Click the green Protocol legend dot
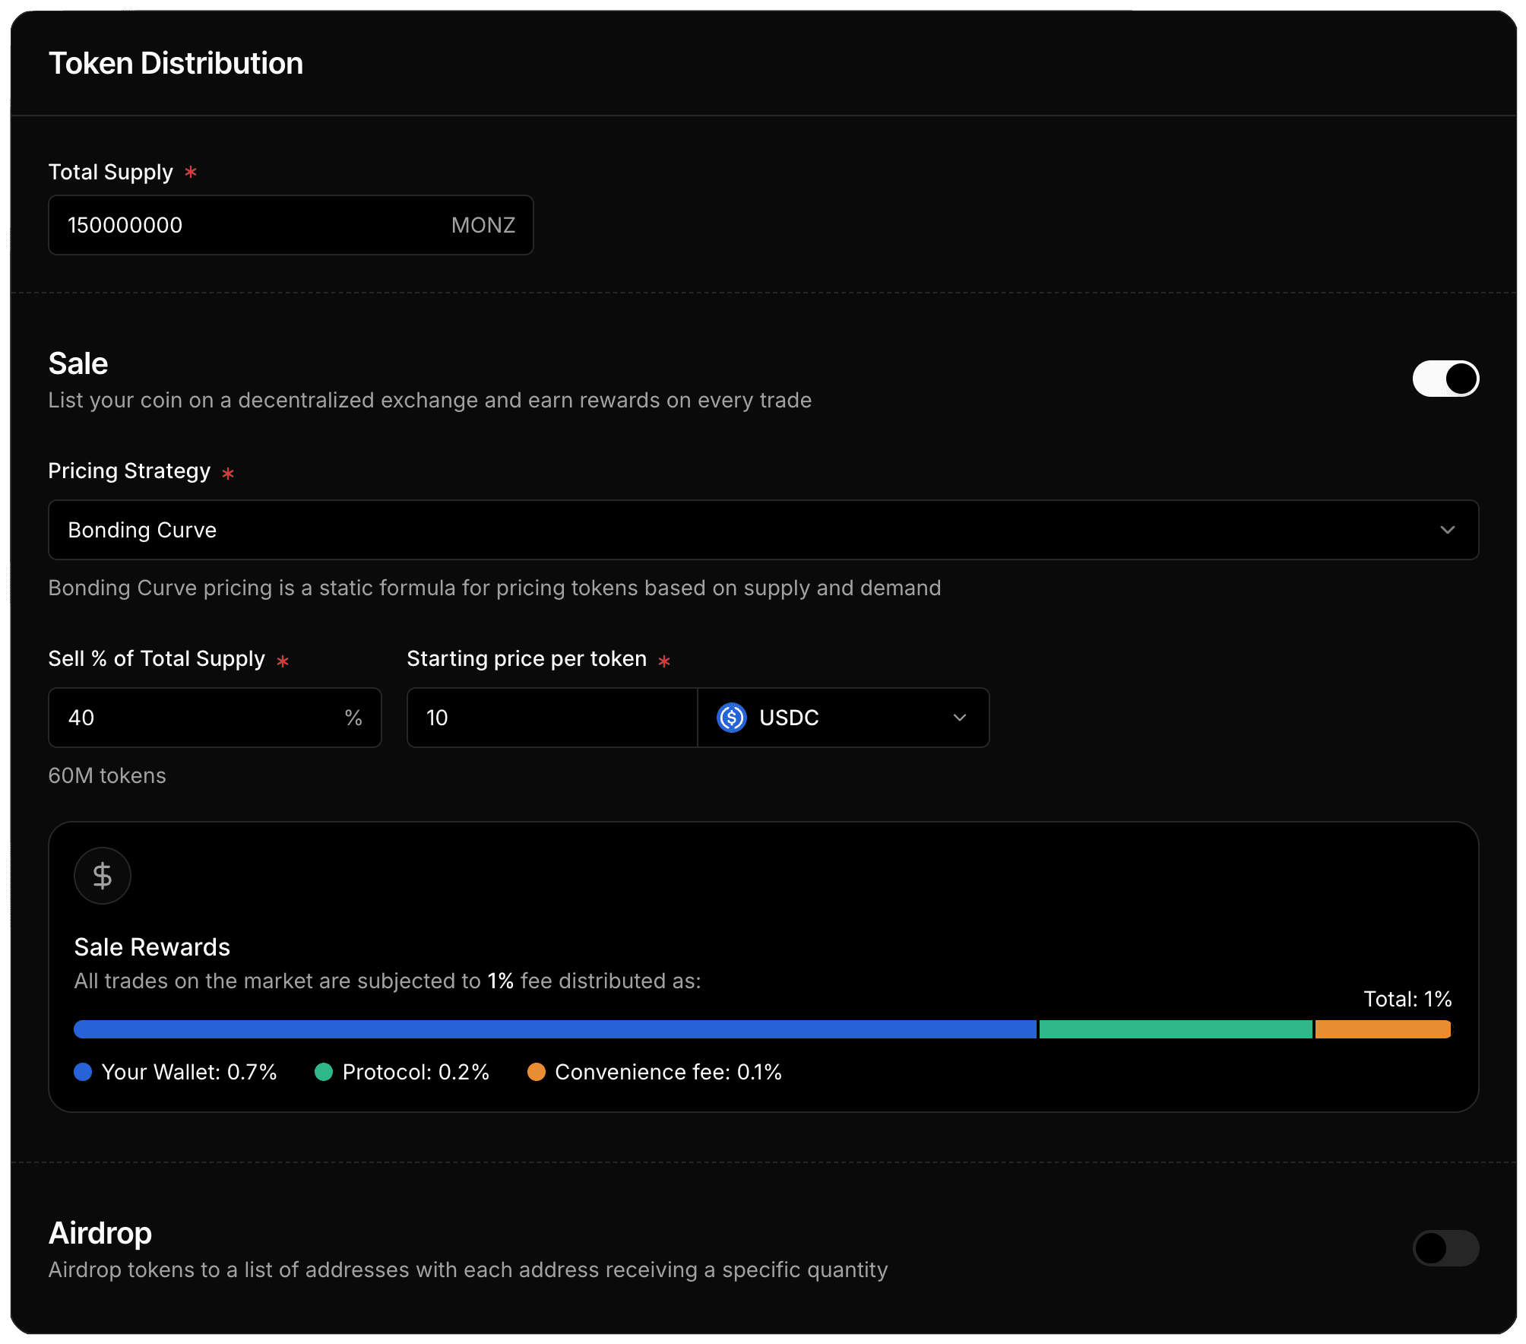1526x1344 pixels. point(324,1072)
